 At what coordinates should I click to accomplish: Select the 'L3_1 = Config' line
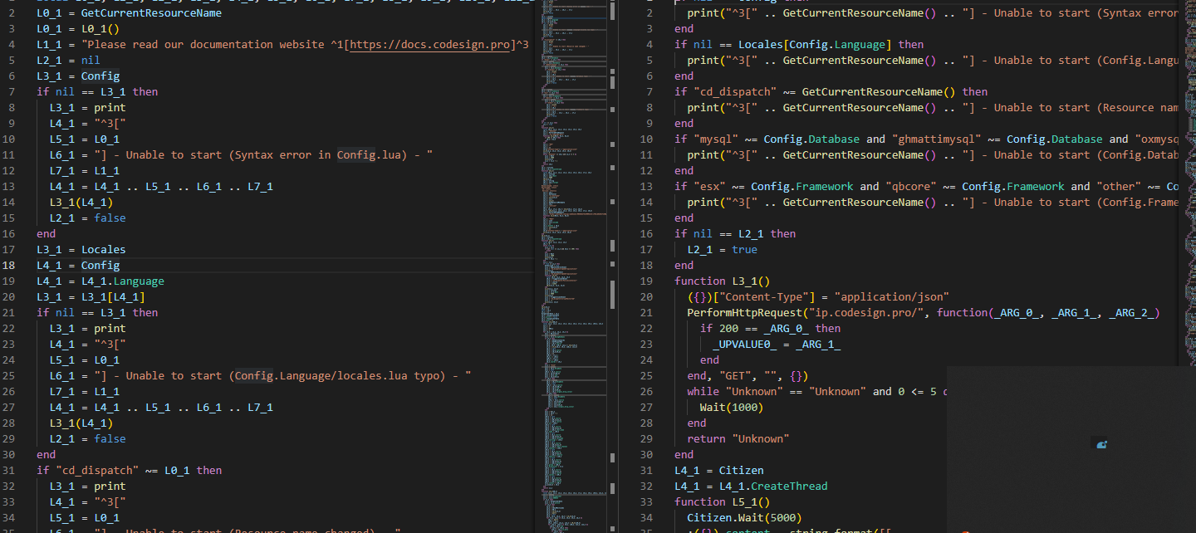coord(78,76)
